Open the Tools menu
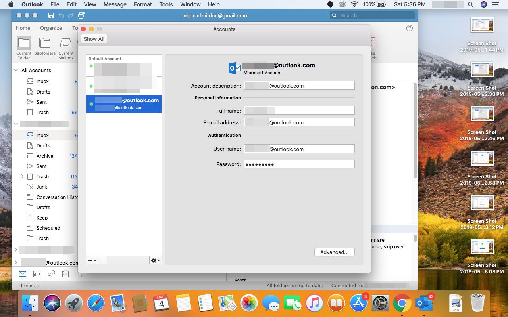Screen dimensions: 508x317 click(x=166, y=4)
